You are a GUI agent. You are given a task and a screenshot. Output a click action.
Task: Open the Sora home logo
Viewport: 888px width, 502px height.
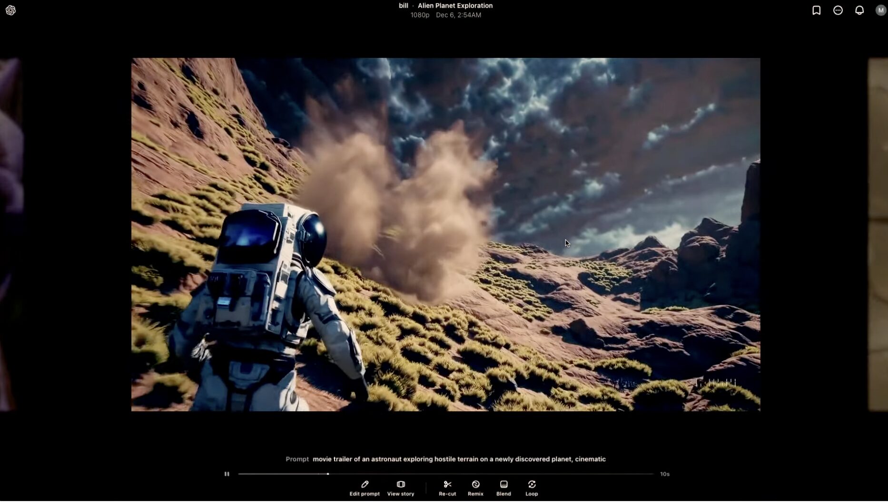click(10, 10)
